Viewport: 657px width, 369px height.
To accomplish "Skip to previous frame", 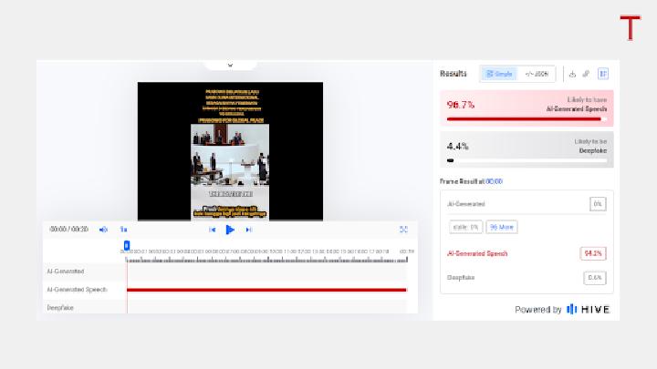I will coord(213,230).
